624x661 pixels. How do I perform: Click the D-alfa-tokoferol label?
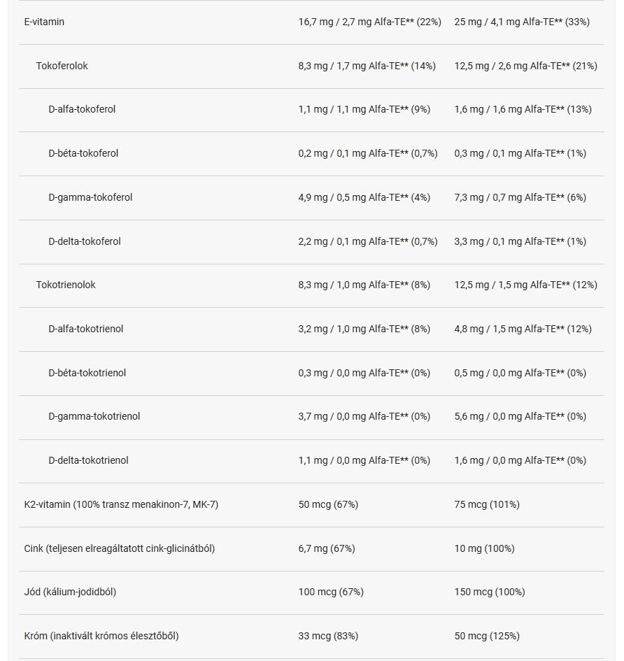pyautogui.click(x=82, y=109)
